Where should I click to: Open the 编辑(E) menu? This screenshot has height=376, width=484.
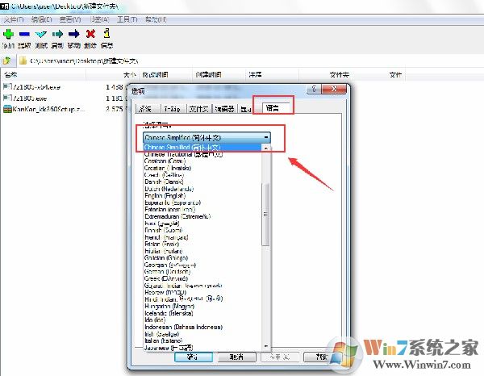41,19
